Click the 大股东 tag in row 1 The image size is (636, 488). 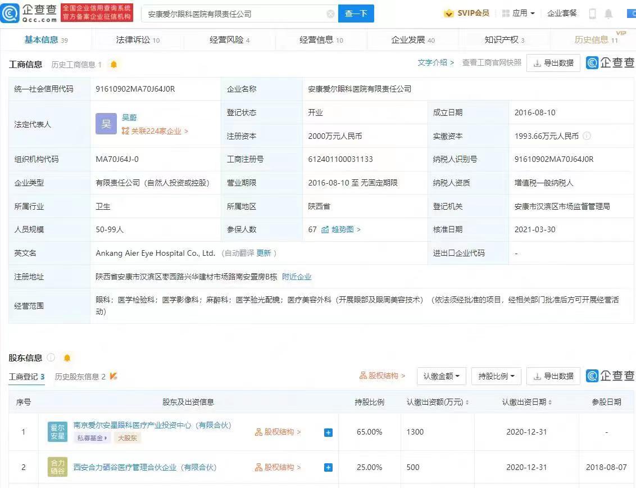pos(128,438)
